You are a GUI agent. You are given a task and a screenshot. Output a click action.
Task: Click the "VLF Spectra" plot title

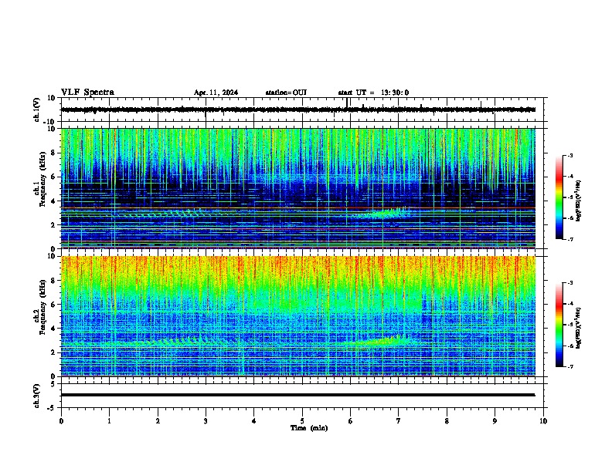click(x=87, y=93)
